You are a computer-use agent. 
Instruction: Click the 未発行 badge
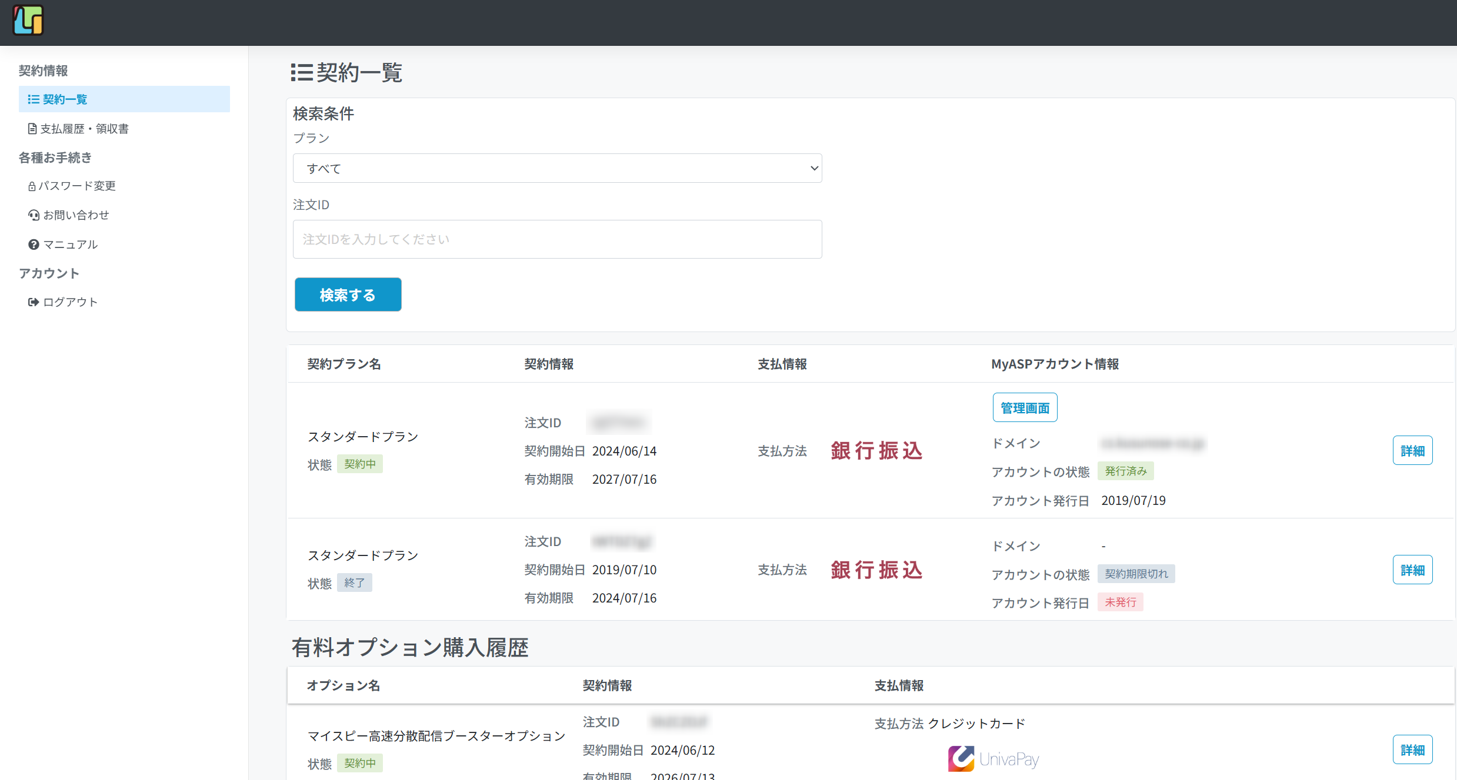(x=1121, y=602)
